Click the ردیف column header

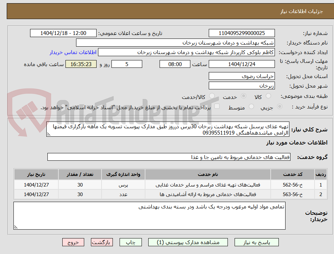[x=321, y=175]
